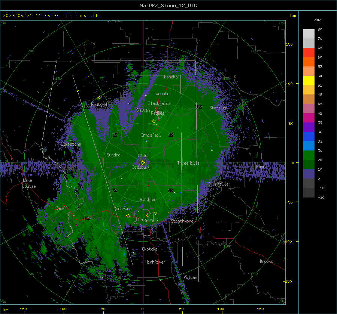The height and width of the screenshot is (314, 337).
Task: Click the RockyMH label
Action: (99, 105)
